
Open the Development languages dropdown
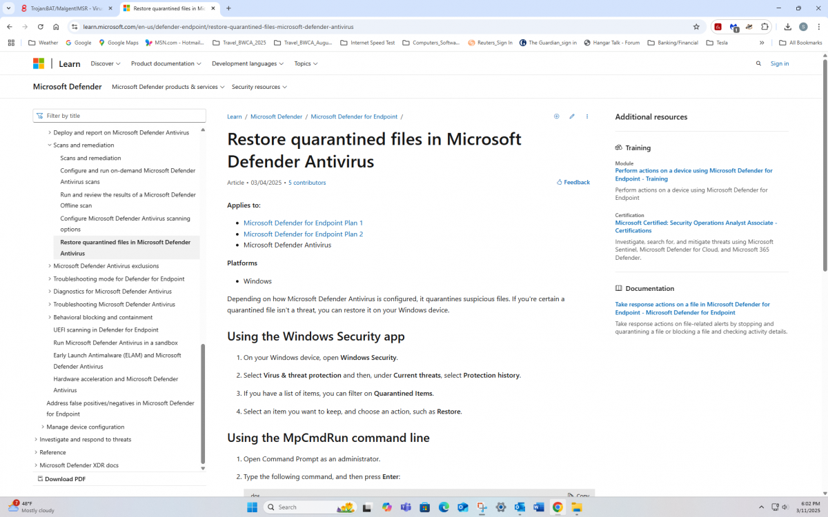[x=248, y=63]
